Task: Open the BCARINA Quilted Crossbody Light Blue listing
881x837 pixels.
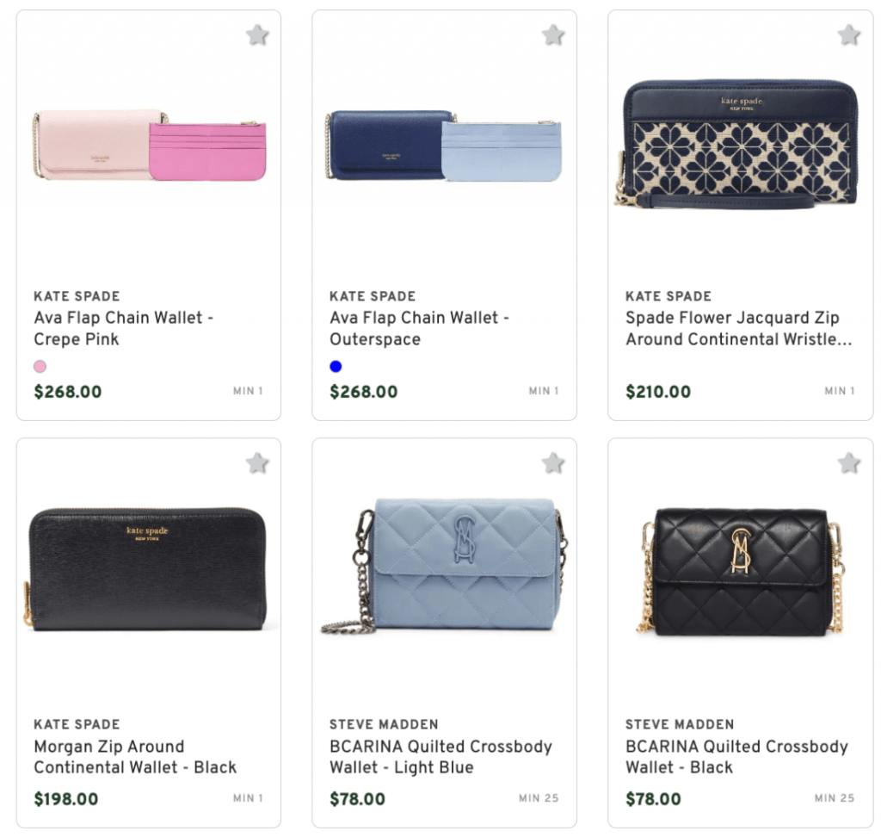Action: 441,758
